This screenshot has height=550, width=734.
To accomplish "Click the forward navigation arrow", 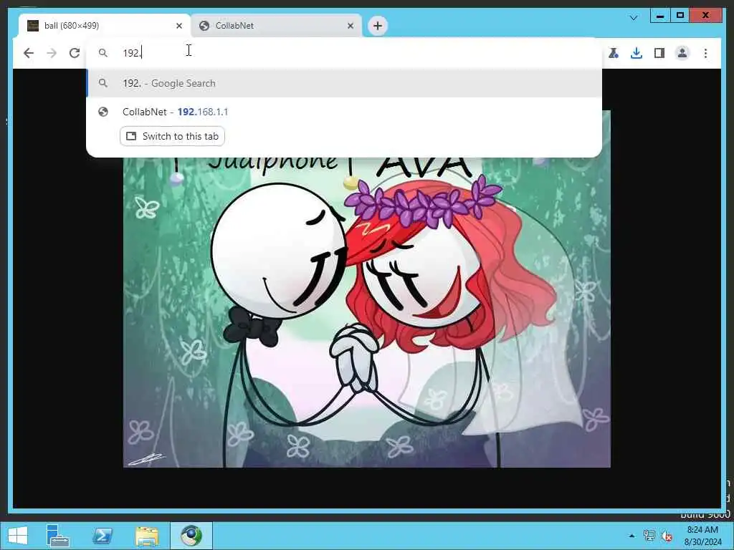I will (52, 53).
